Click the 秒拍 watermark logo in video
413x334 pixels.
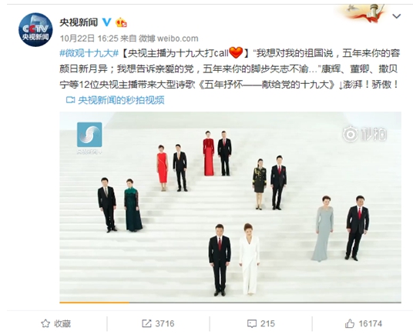(364, 135)
